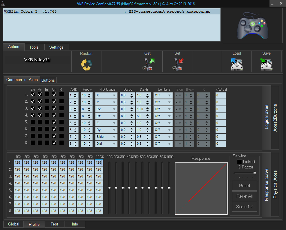Screen dimensions: 286x230
Task: Click row 8 10% curve value field
Action: click(x=18, y=211)
